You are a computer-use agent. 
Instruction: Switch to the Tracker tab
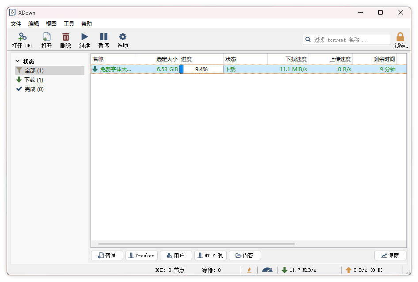(x=141, y=255)
